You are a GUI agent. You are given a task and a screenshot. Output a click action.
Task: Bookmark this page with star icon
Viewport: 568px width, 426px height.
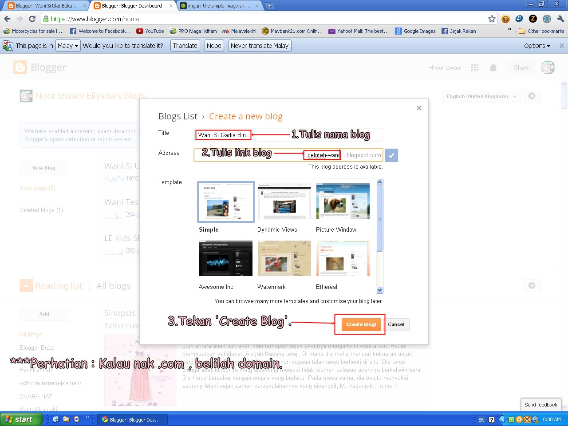[x=492, y=19]
